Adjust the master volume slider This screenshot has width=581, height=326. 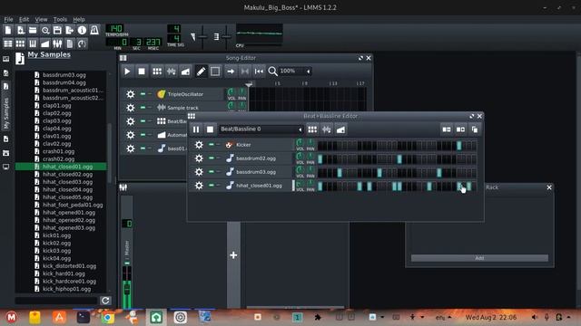(x=202, y=36)
